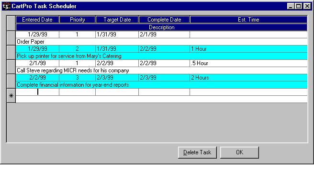Viewport: 314px width, 184px height.
Task: Click the 2 Hours Est. Time cell
Action: [x=248, y=78]
